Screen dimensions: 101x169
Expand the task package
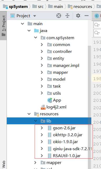click(42, 86)
